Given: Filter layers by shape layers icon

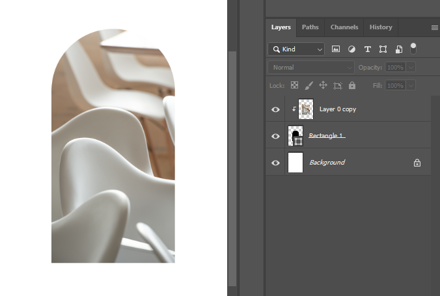Looking at the screenshot, I should 383,49.
